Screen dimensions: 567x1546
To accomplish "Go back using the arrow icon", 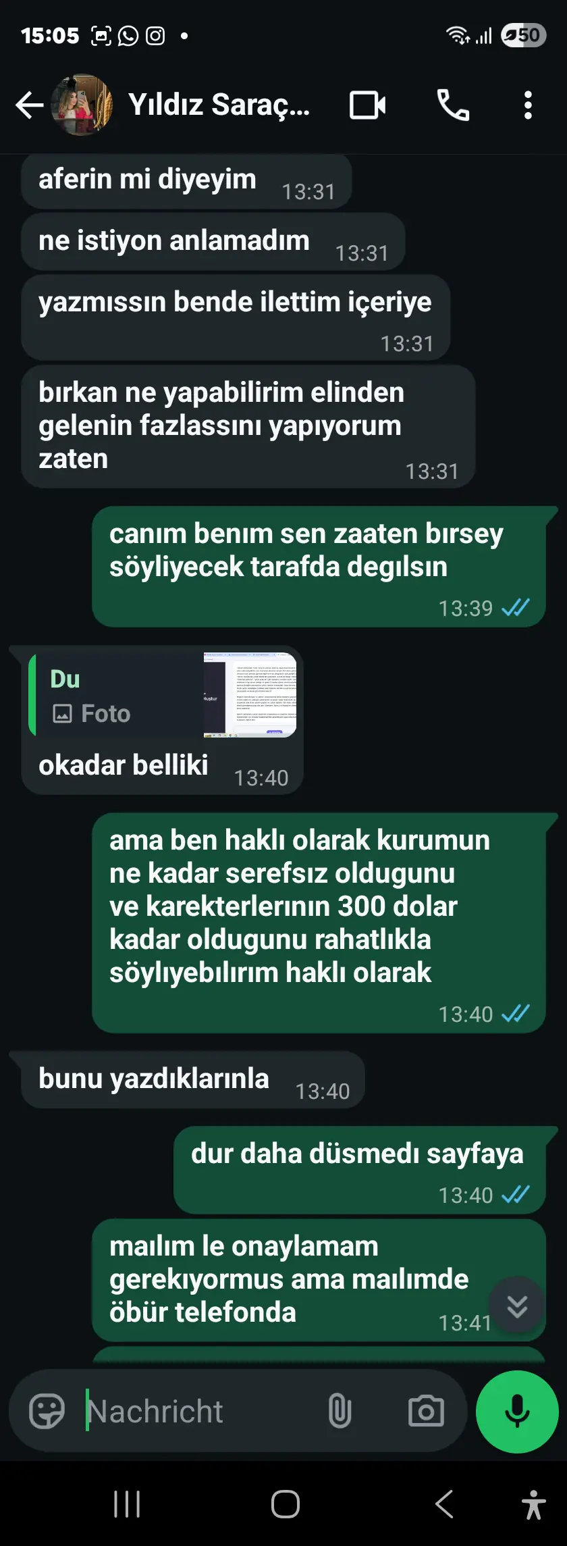I will click(29, 105).
